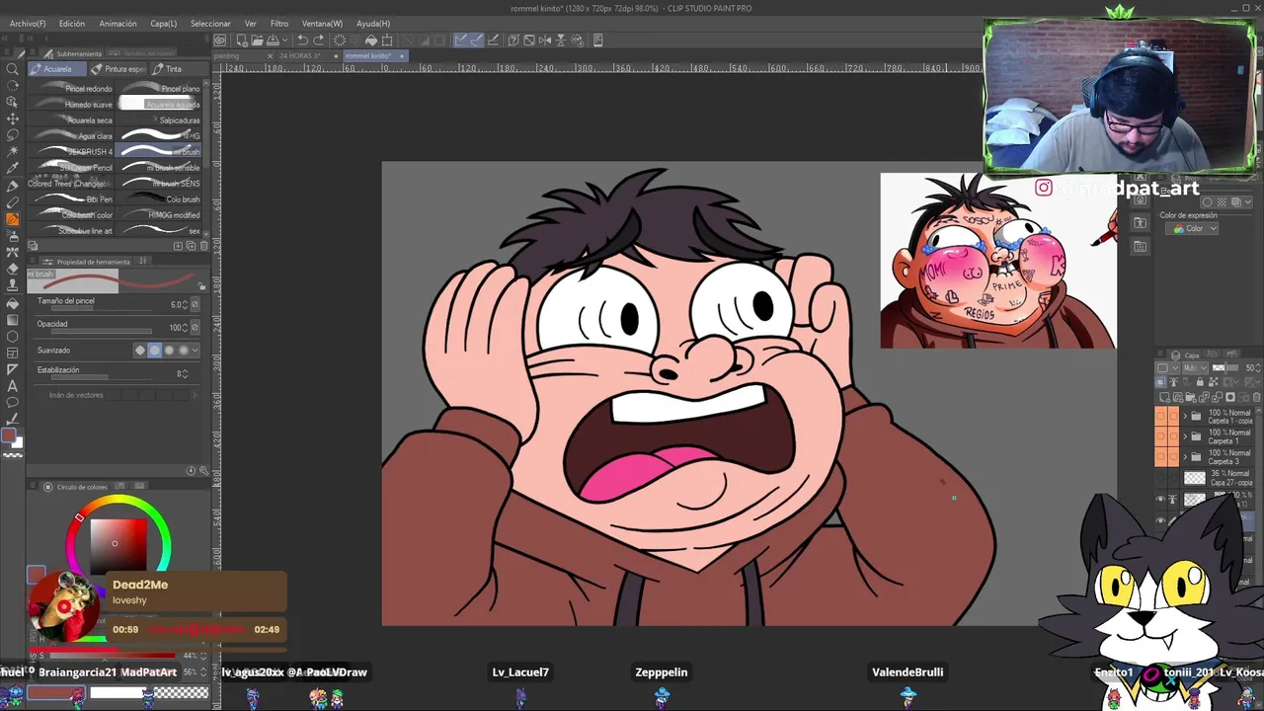This screenshot has height=711, width=1264.
Task: Choose the Acuarela seca brush
Action: point(73,120)
